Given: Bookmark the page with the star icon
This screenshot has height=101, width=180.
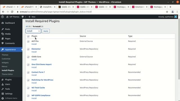Looking at the screenshot, I should [x=167, y=12].
